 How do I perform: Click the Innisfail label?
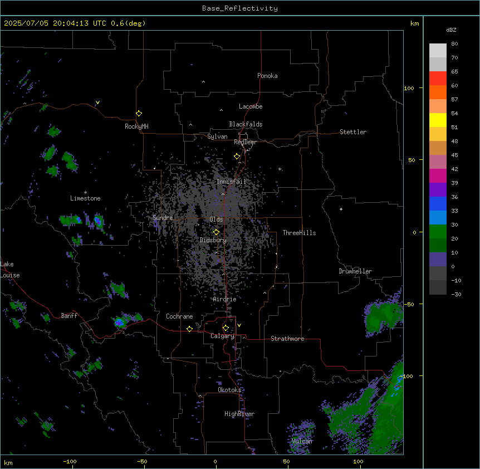(x=231, y=182)
